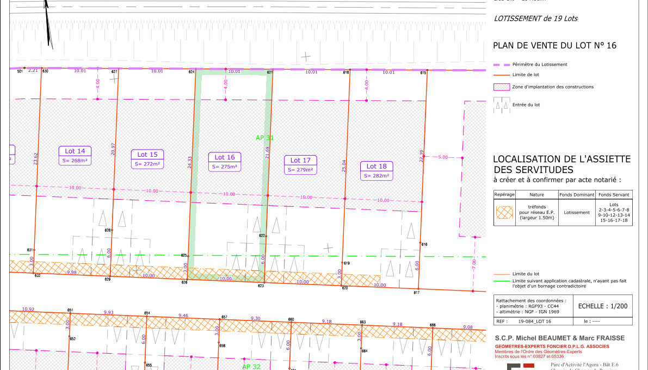Click the 23.62 boundary dimension near Lot 14
648x370 pixels.
[x=35, y=159]
